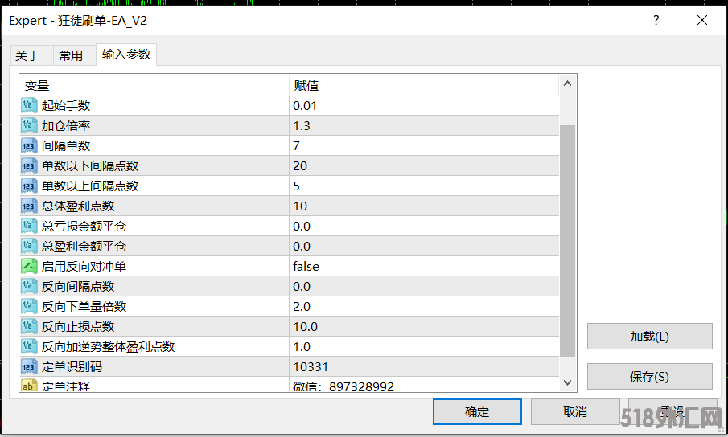The width and height of the screenshot is (728, 437).
Task: Click the integer icon beside 间隔单数
Action: coord(29,145)
